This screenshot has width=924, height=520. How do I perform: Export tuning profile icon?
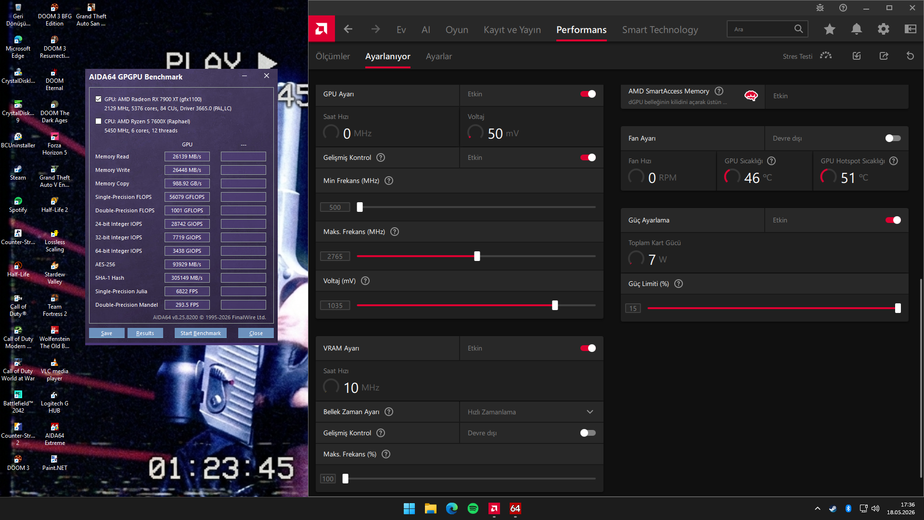(x=884, y=56)
